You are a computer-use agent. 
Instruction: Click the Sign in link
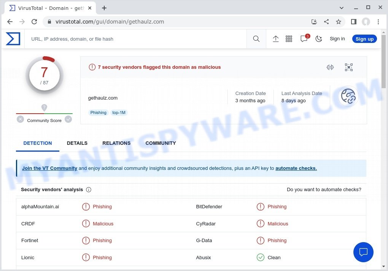337,38
